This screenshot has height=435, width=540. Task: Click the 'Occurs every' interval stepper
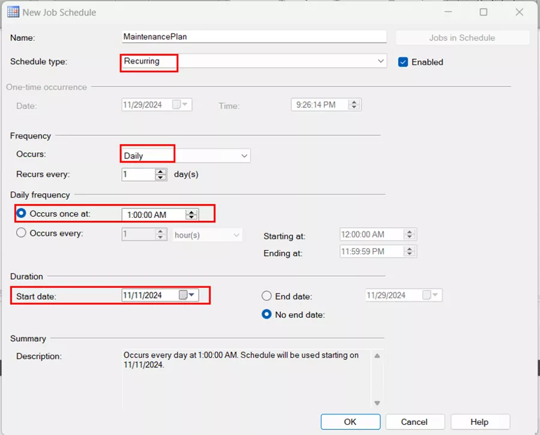[x=160, y=235]
